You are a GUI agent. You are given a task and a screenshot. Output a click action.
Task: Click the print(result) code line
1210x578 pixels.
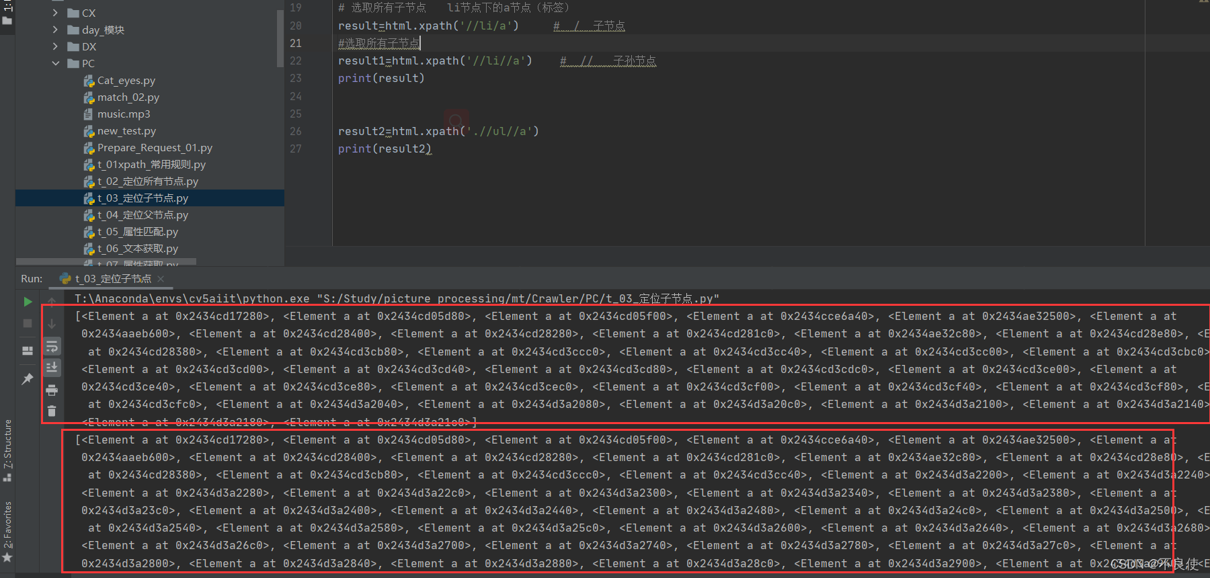[x=381, y=78]
